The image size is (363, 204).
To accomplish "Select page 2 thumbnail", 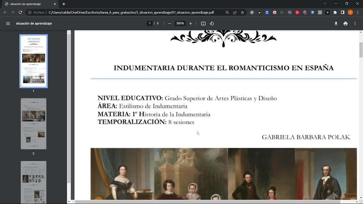I will 33,124.
